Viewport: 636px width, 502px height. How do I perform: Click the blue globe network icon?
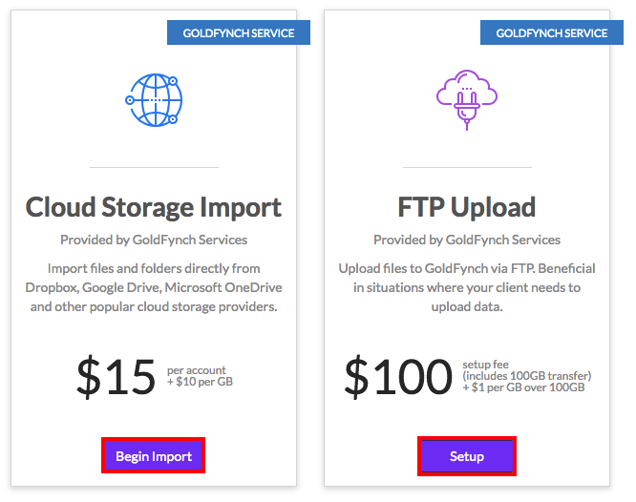coord(154,100)
